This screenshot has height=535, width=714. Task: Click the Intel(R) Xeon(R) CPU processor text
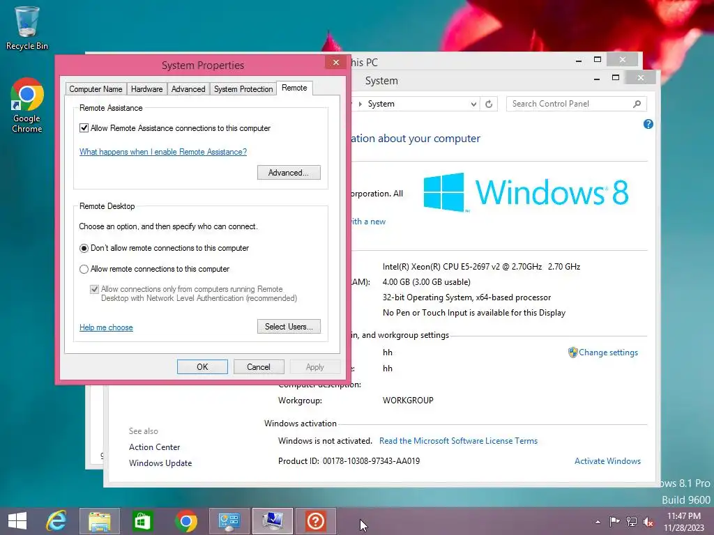tap(481, 267)
